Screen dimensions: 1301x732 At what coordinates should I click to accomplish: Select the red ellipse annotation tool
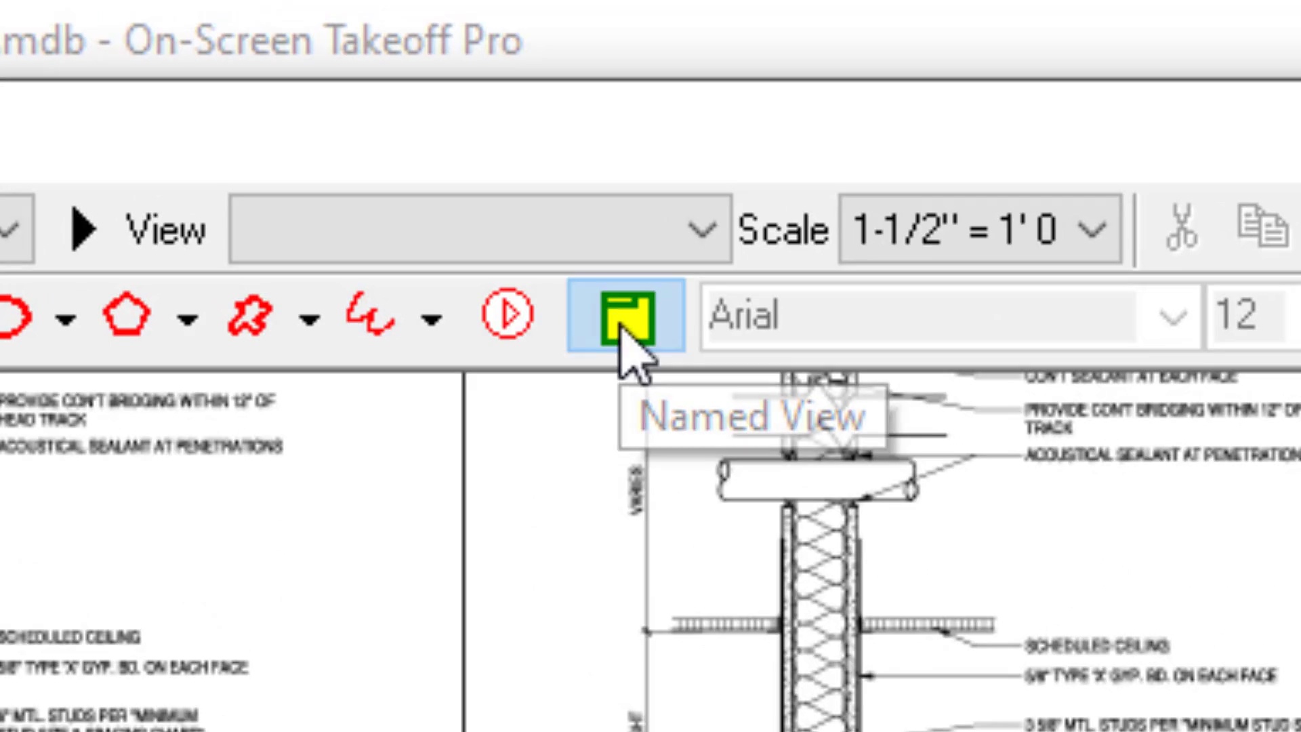[x=15, y=316]
